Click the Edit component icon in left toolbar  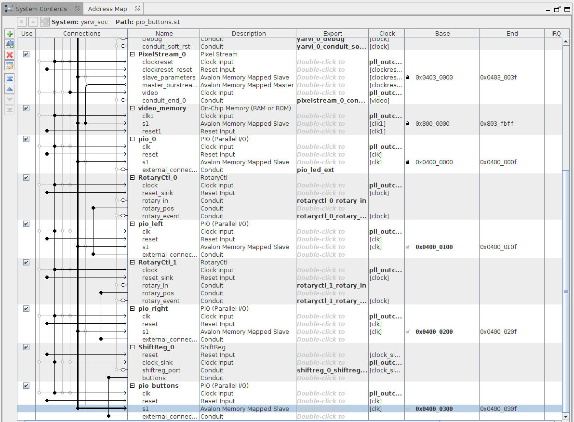(10, 66)
